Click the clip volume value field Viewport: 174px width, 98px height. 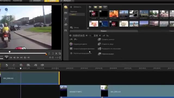[x=91, y=36]
